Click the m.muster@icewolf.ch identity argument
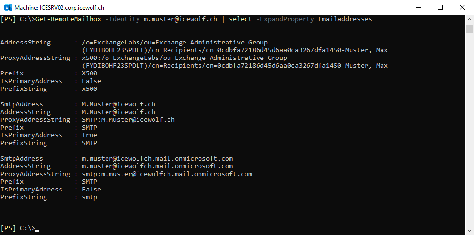 [x=181, y=19]
